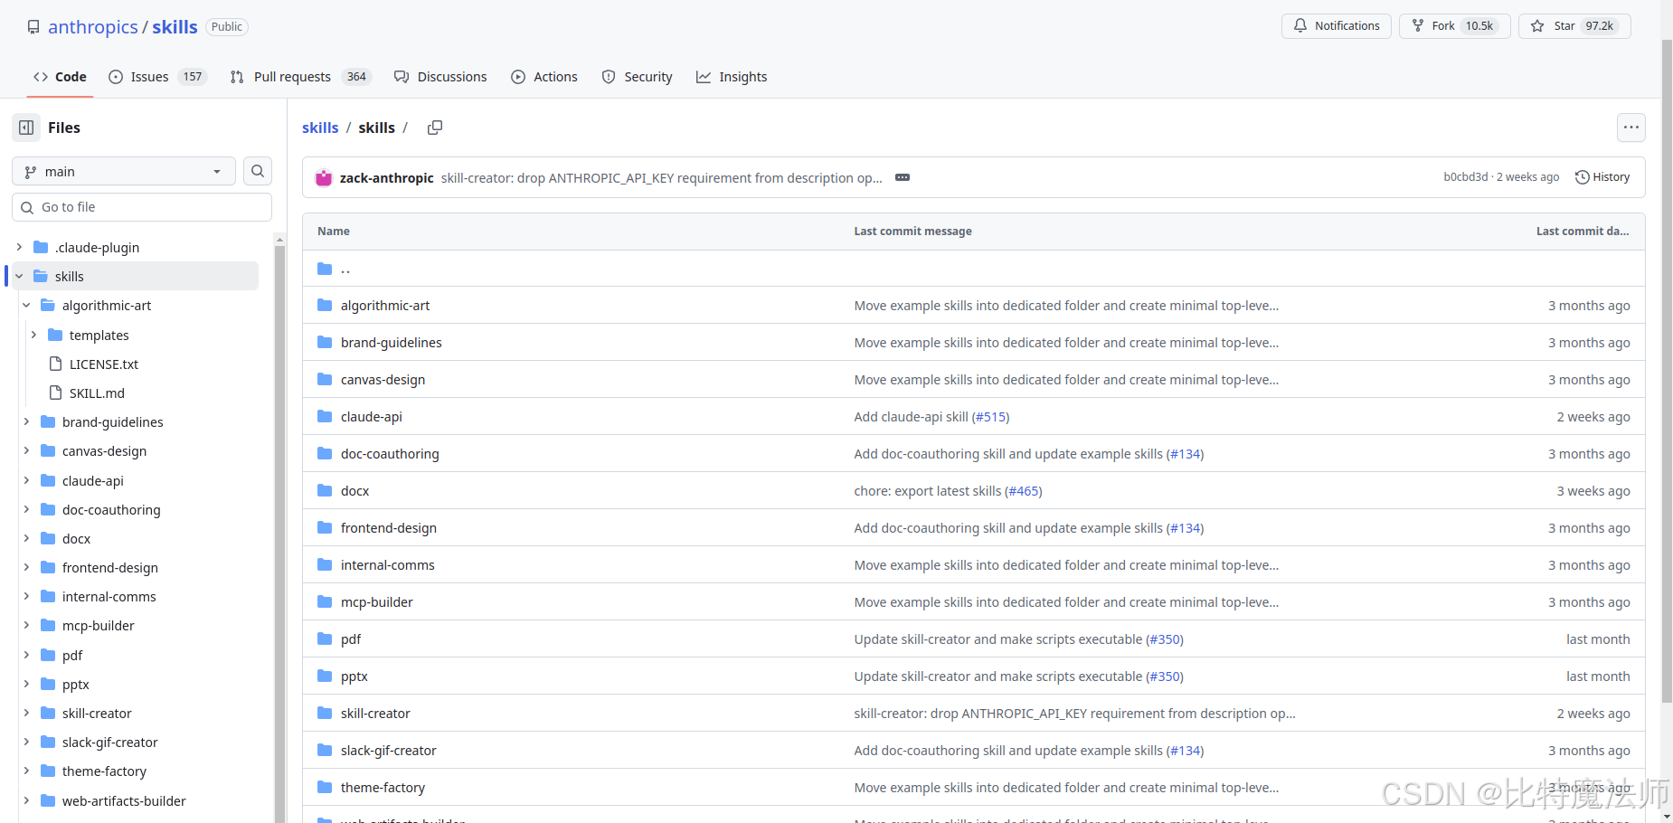The image size is (1673, 823).
Task: Expand doc-coauthoring chevron in file tree
Action: click(x=26, y=509)
